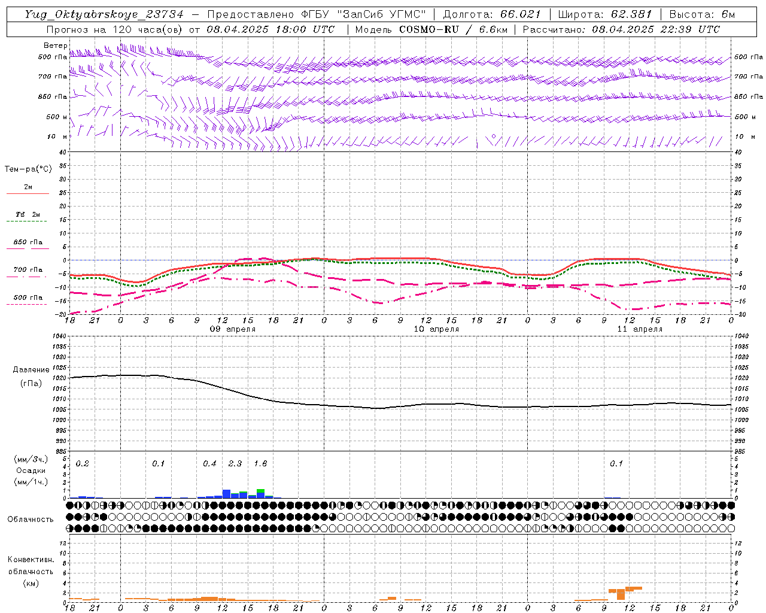Click the computed time 08.04.2025 22:39 UTC

656,29
